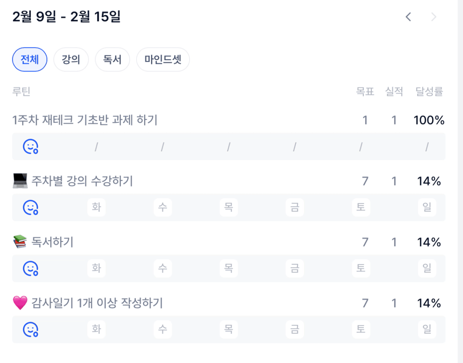Toggle 화 for 주차별 강의 수강하기
This screenshot has width=463, height=363.
click(96, 208)
